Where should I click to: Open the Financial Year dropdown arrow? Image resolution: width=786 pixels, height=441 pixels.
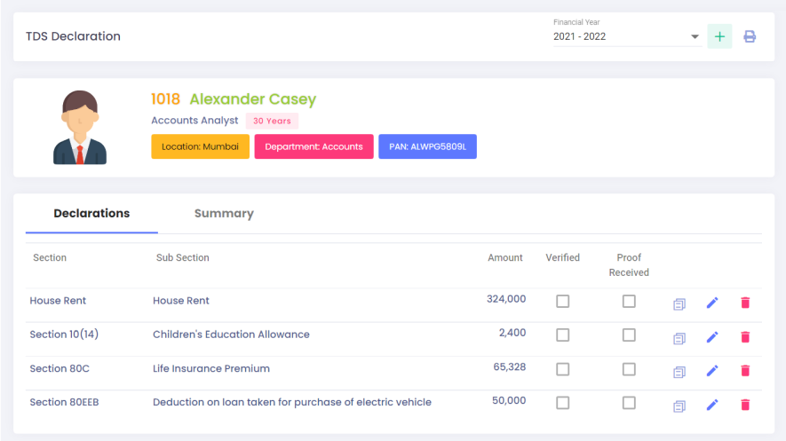pyautogui.click(x=695, y=36)
